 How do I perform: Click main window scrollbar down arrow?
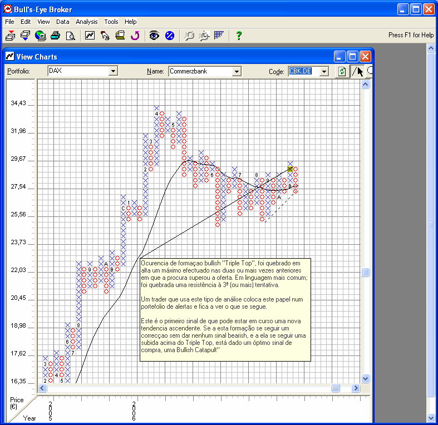tap(431, 418)
